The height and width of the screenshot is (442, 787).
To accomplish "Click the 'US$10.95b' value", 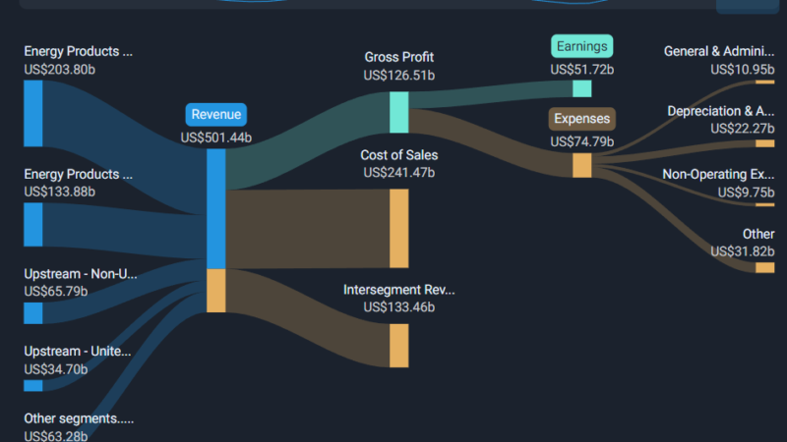I will (743, 70).
